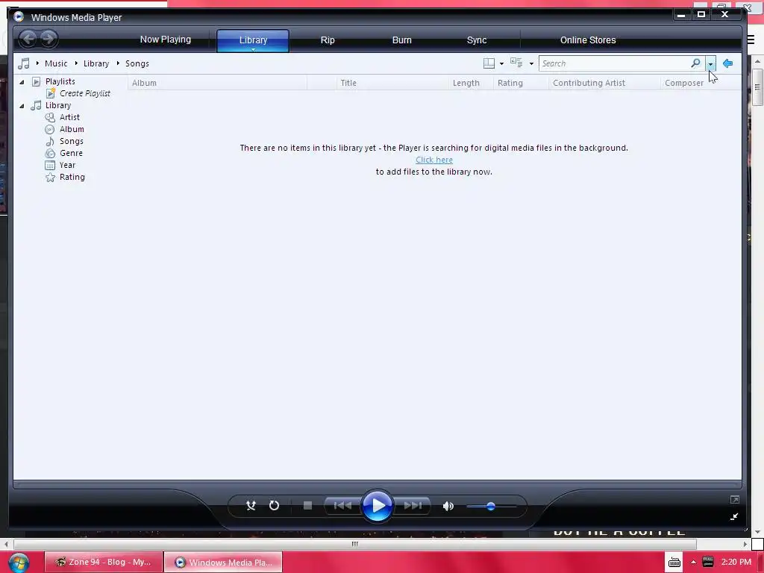Switch to the Sync tab
Viewport: 764px width, 573px height.
click(477, 40)
